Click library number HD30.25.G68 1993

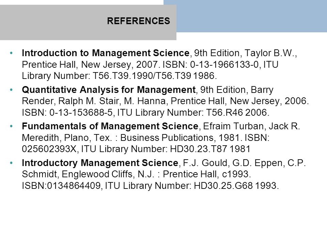[x=235, y=186]
